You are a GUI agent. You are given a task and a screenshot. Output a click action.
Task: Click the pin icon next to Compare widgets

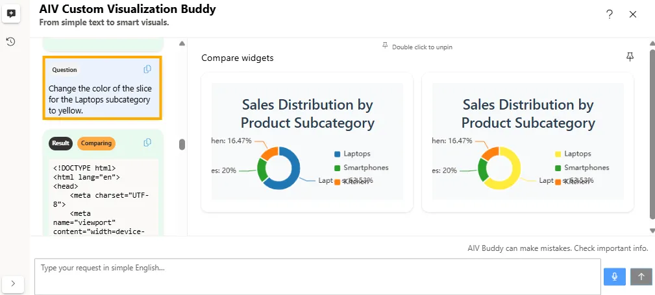click(629, 57)
